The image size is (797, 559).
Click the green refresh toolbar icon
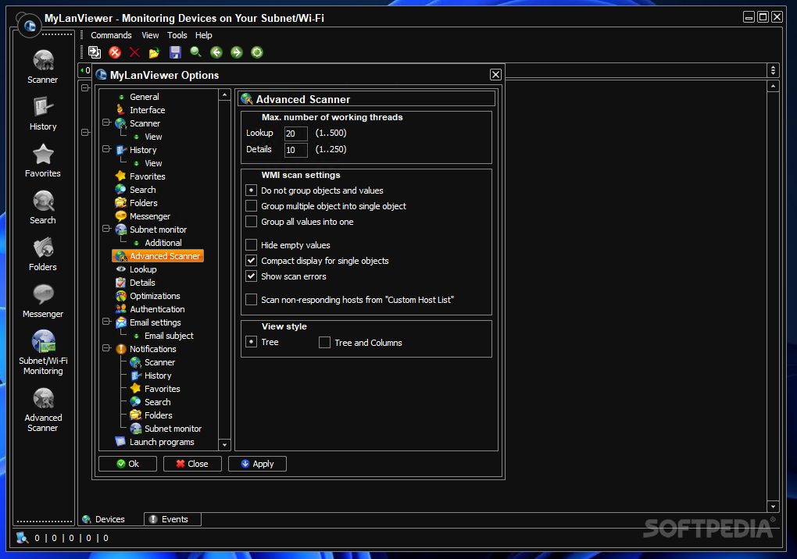(257, 52)
